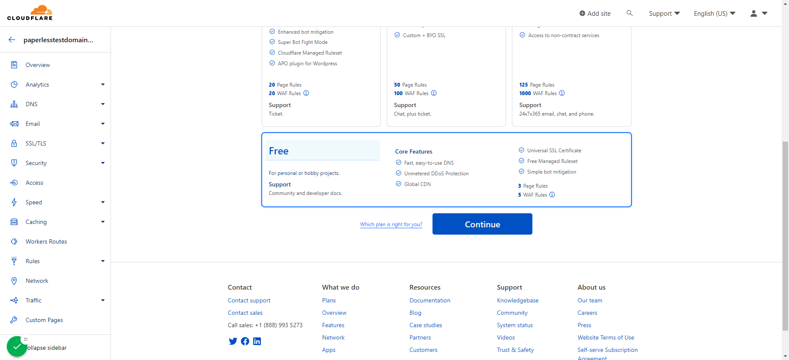
Task: Open the search magnifier icon
Action: click(x=629, y=13)
